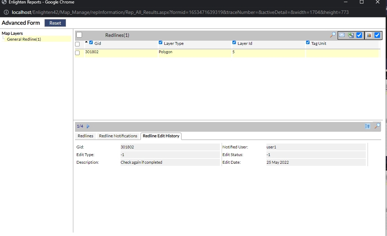Open the Redline Notifications tab
387x236 pixels.
point(118,136)
